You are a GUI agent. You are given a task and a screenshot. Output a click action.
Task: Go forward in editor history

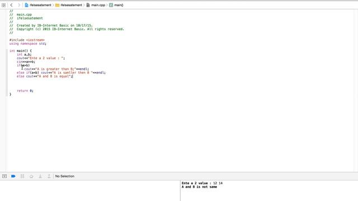point(19,5)
